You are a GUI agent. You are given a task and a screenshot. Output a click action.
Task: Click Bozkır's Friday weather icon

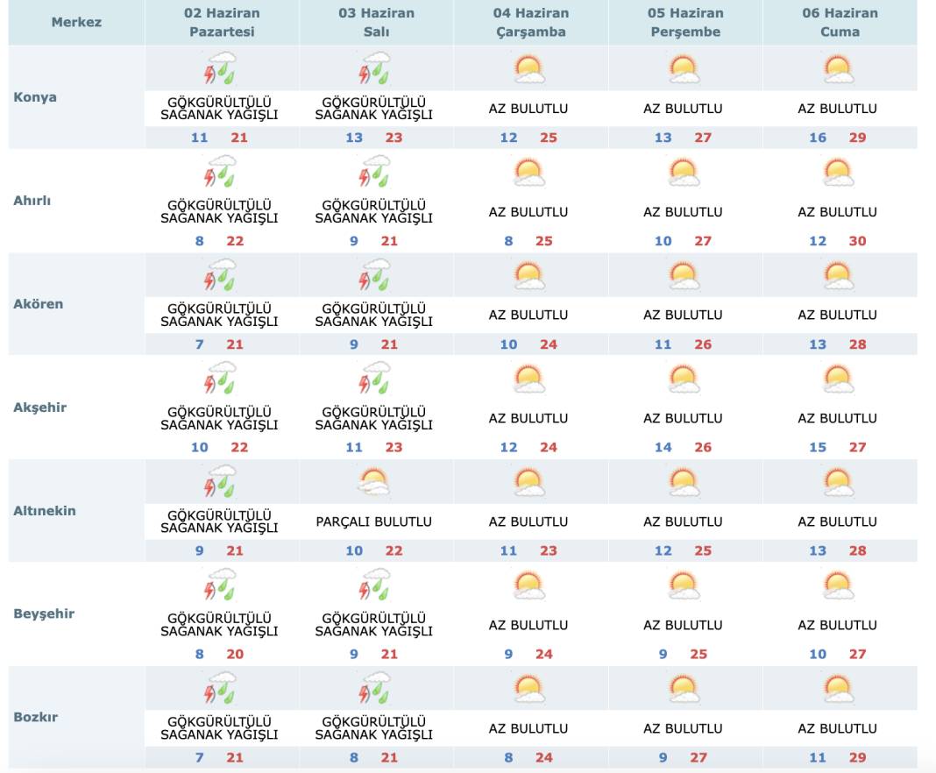pyautogui.click(x=839, y=688)
